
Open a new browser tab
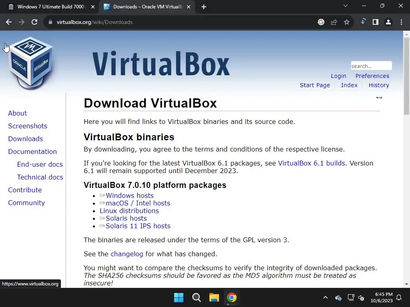point(204,7)
